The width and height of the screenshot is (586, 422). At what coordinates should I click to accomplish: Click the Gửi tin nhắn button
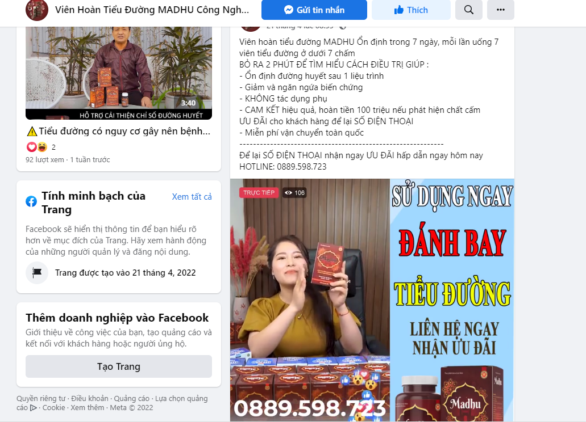(x=314, y=10)
